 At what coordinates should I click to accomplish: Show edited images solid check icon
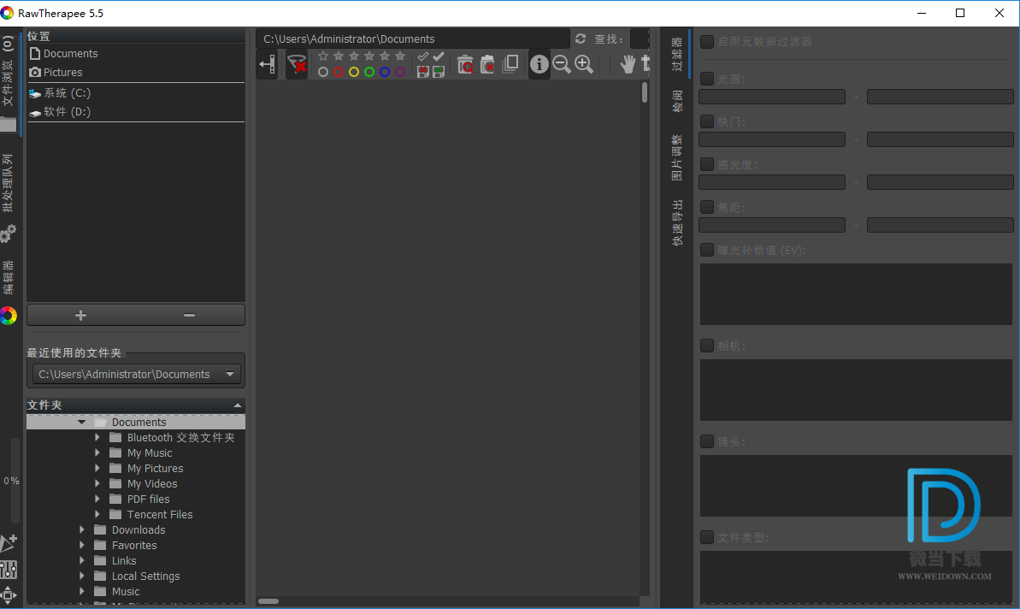pyautogui.click(x=439, y=56)
